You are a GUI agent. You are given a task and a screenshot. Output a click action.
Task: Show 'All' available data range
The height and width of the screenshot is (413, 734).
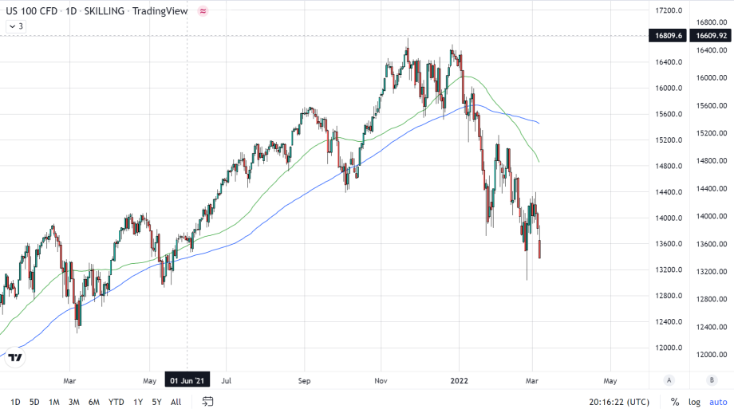176,402
